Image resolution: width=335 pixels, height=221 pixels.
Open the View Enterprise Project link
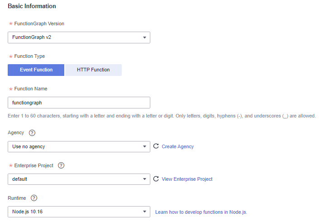(187, 179)
